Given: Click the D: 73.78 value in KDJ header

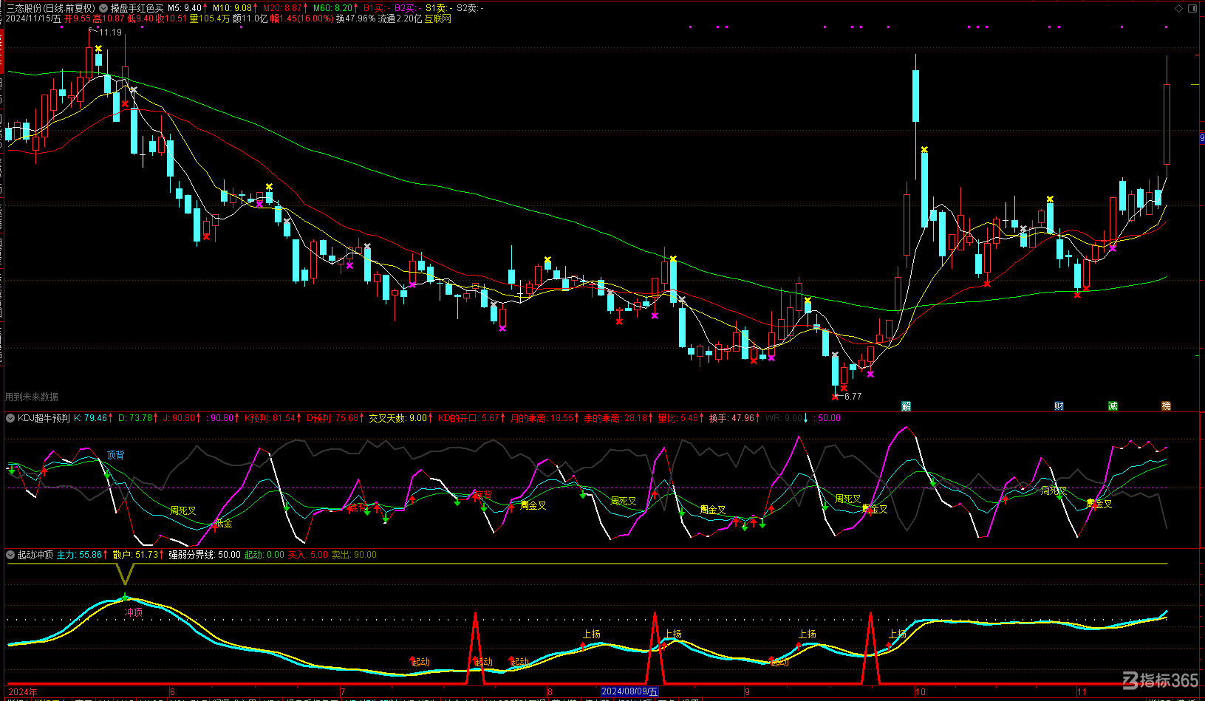Looking at the screenshot, I should coord(136,418).
